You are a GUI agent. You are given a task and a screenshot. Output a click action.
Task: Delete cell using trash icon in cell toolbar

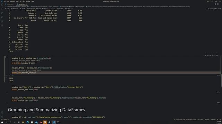(217, 55)
